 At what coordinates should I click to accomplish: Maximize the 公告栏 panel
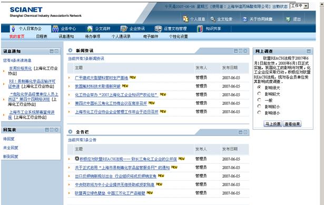246,132
